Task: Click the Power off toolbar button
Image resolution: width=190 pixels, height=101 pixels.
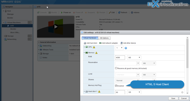Action: pos(78,12)
